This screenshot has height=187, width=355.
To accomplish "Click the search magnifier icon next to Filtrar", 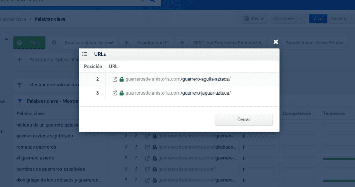I will [x=54, y=43].
